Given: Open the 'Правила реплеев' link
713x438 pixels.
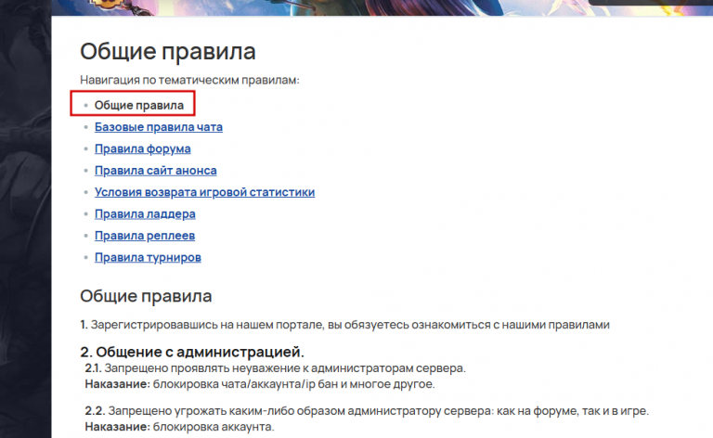Looking at the screenshot, I should click(145, 236).
